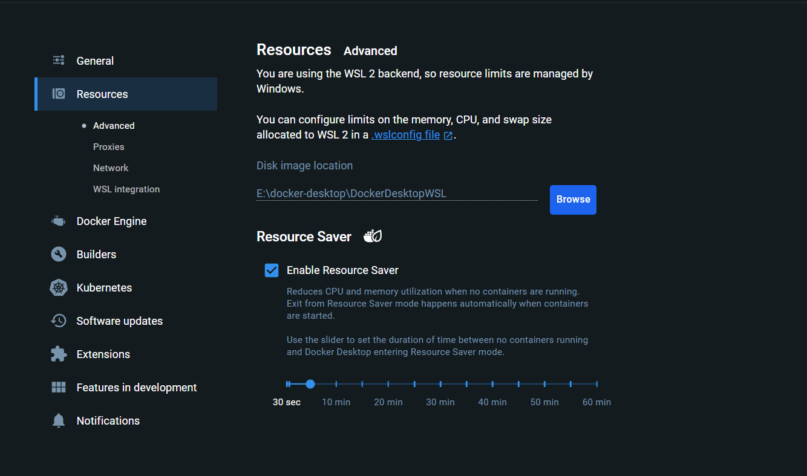
Task: Click the Notifications bell icon
Action: (59, 420)
